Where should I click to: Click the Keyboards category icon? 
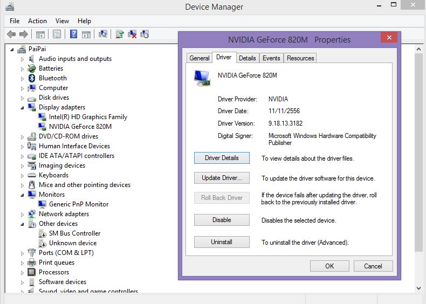(x=32, y=175)
